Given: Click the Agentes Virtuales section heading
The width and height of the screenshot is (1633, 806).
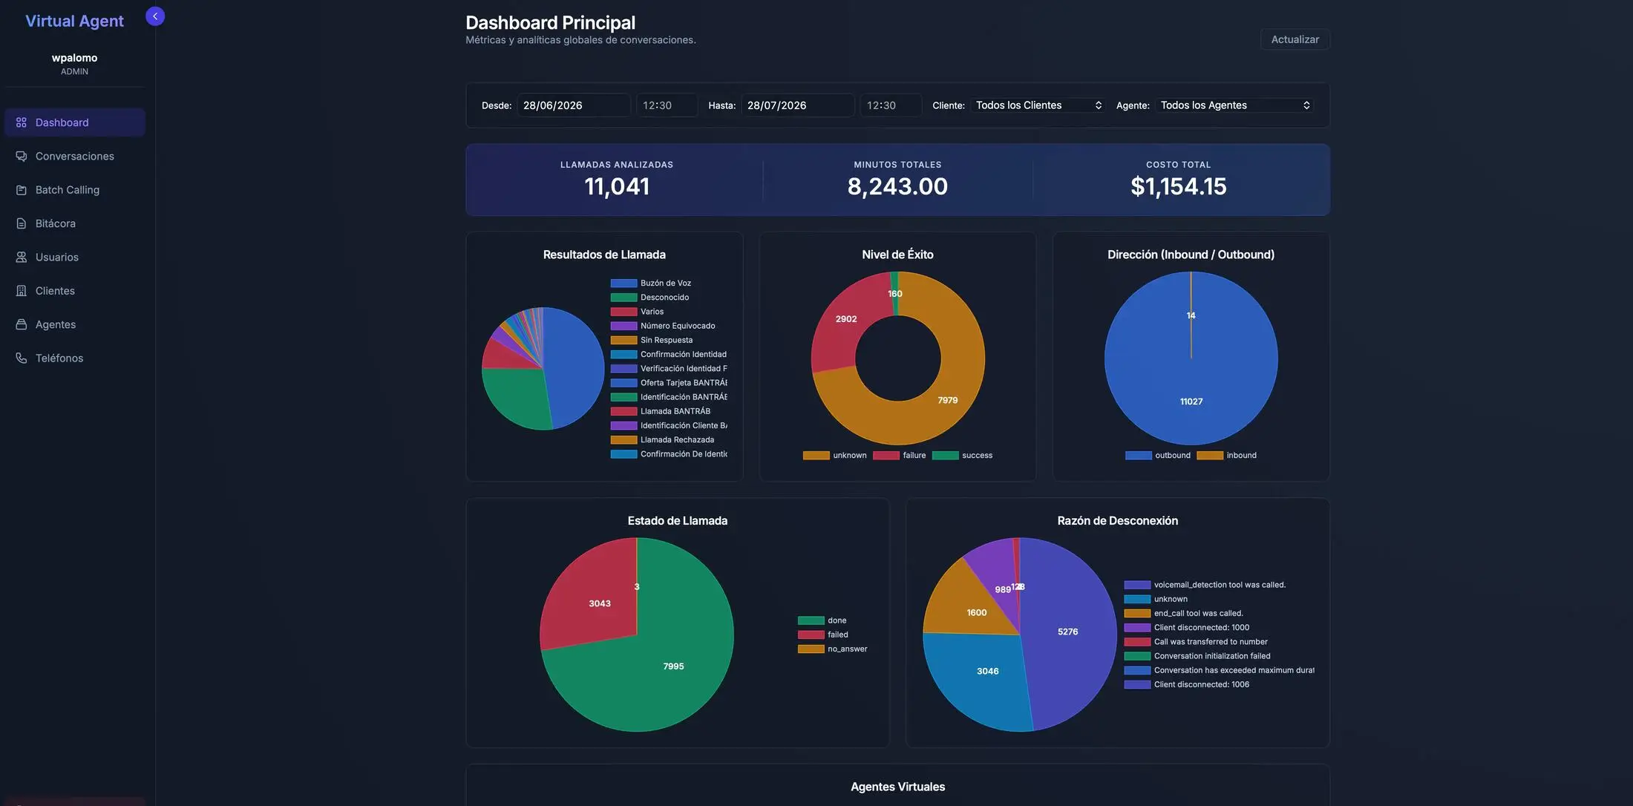Looking at the screenshot, I should tap(897, 787).
